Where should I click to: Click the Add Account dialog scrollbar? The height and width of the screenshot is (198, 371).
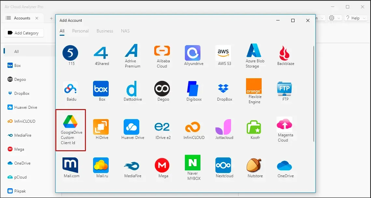[x=314, y=94]
